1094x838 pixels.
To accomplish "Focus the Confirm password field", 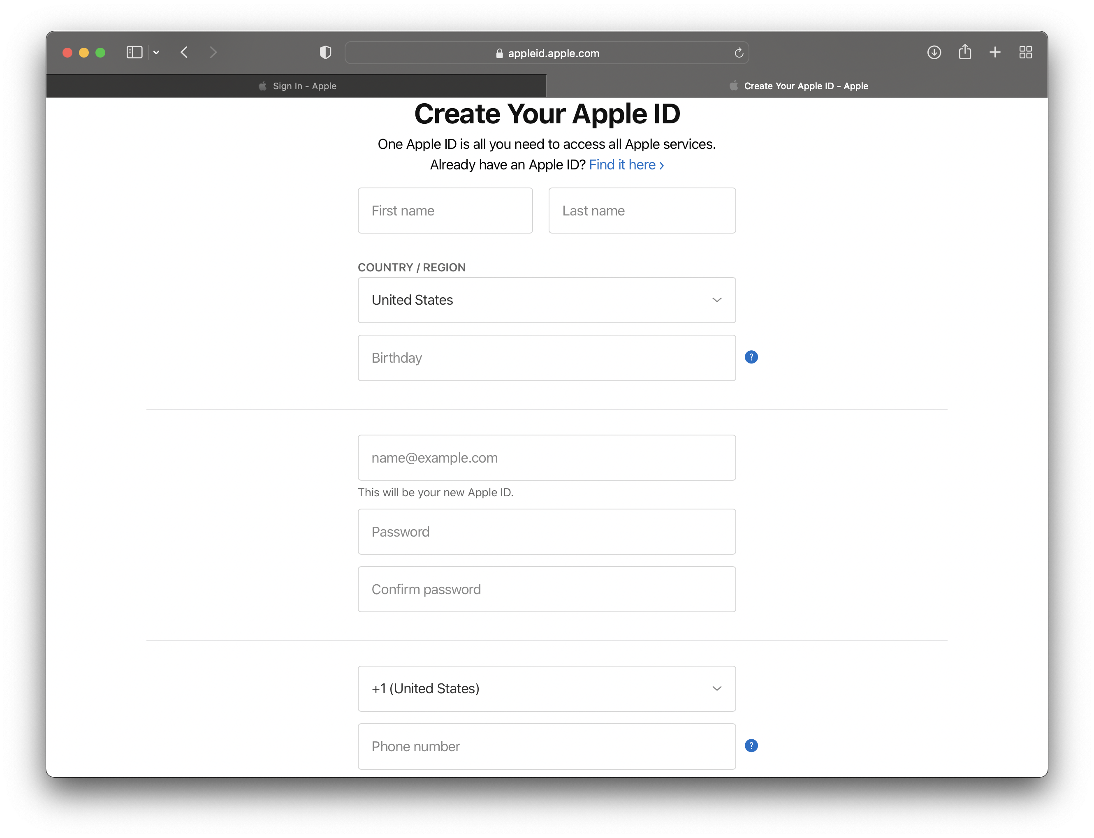I will point(547,590).
